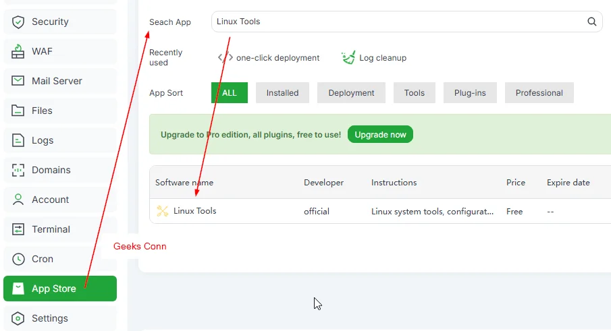Click the Account person icon
Image resolution: width=611 pixels, height=331 pixels.
tap(18, 200)
